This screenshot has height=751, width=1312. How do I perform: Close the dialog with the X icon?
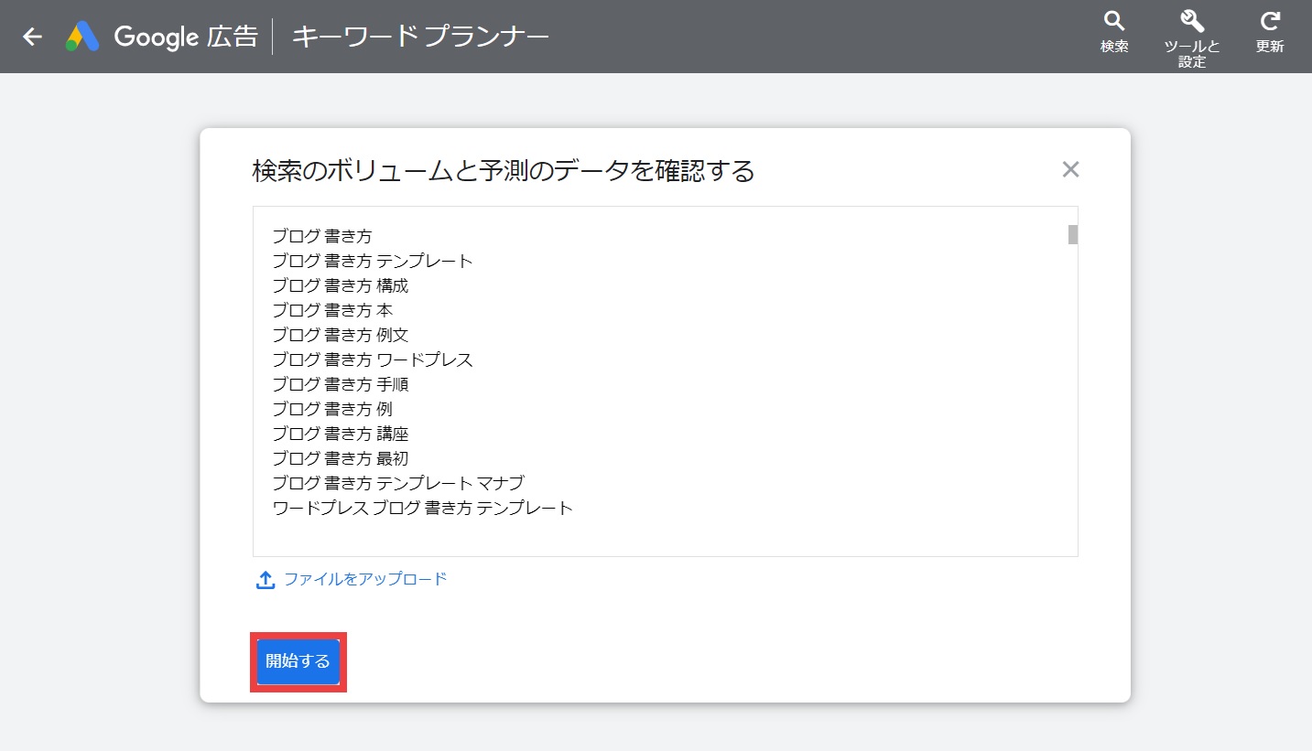(1070, 169)
